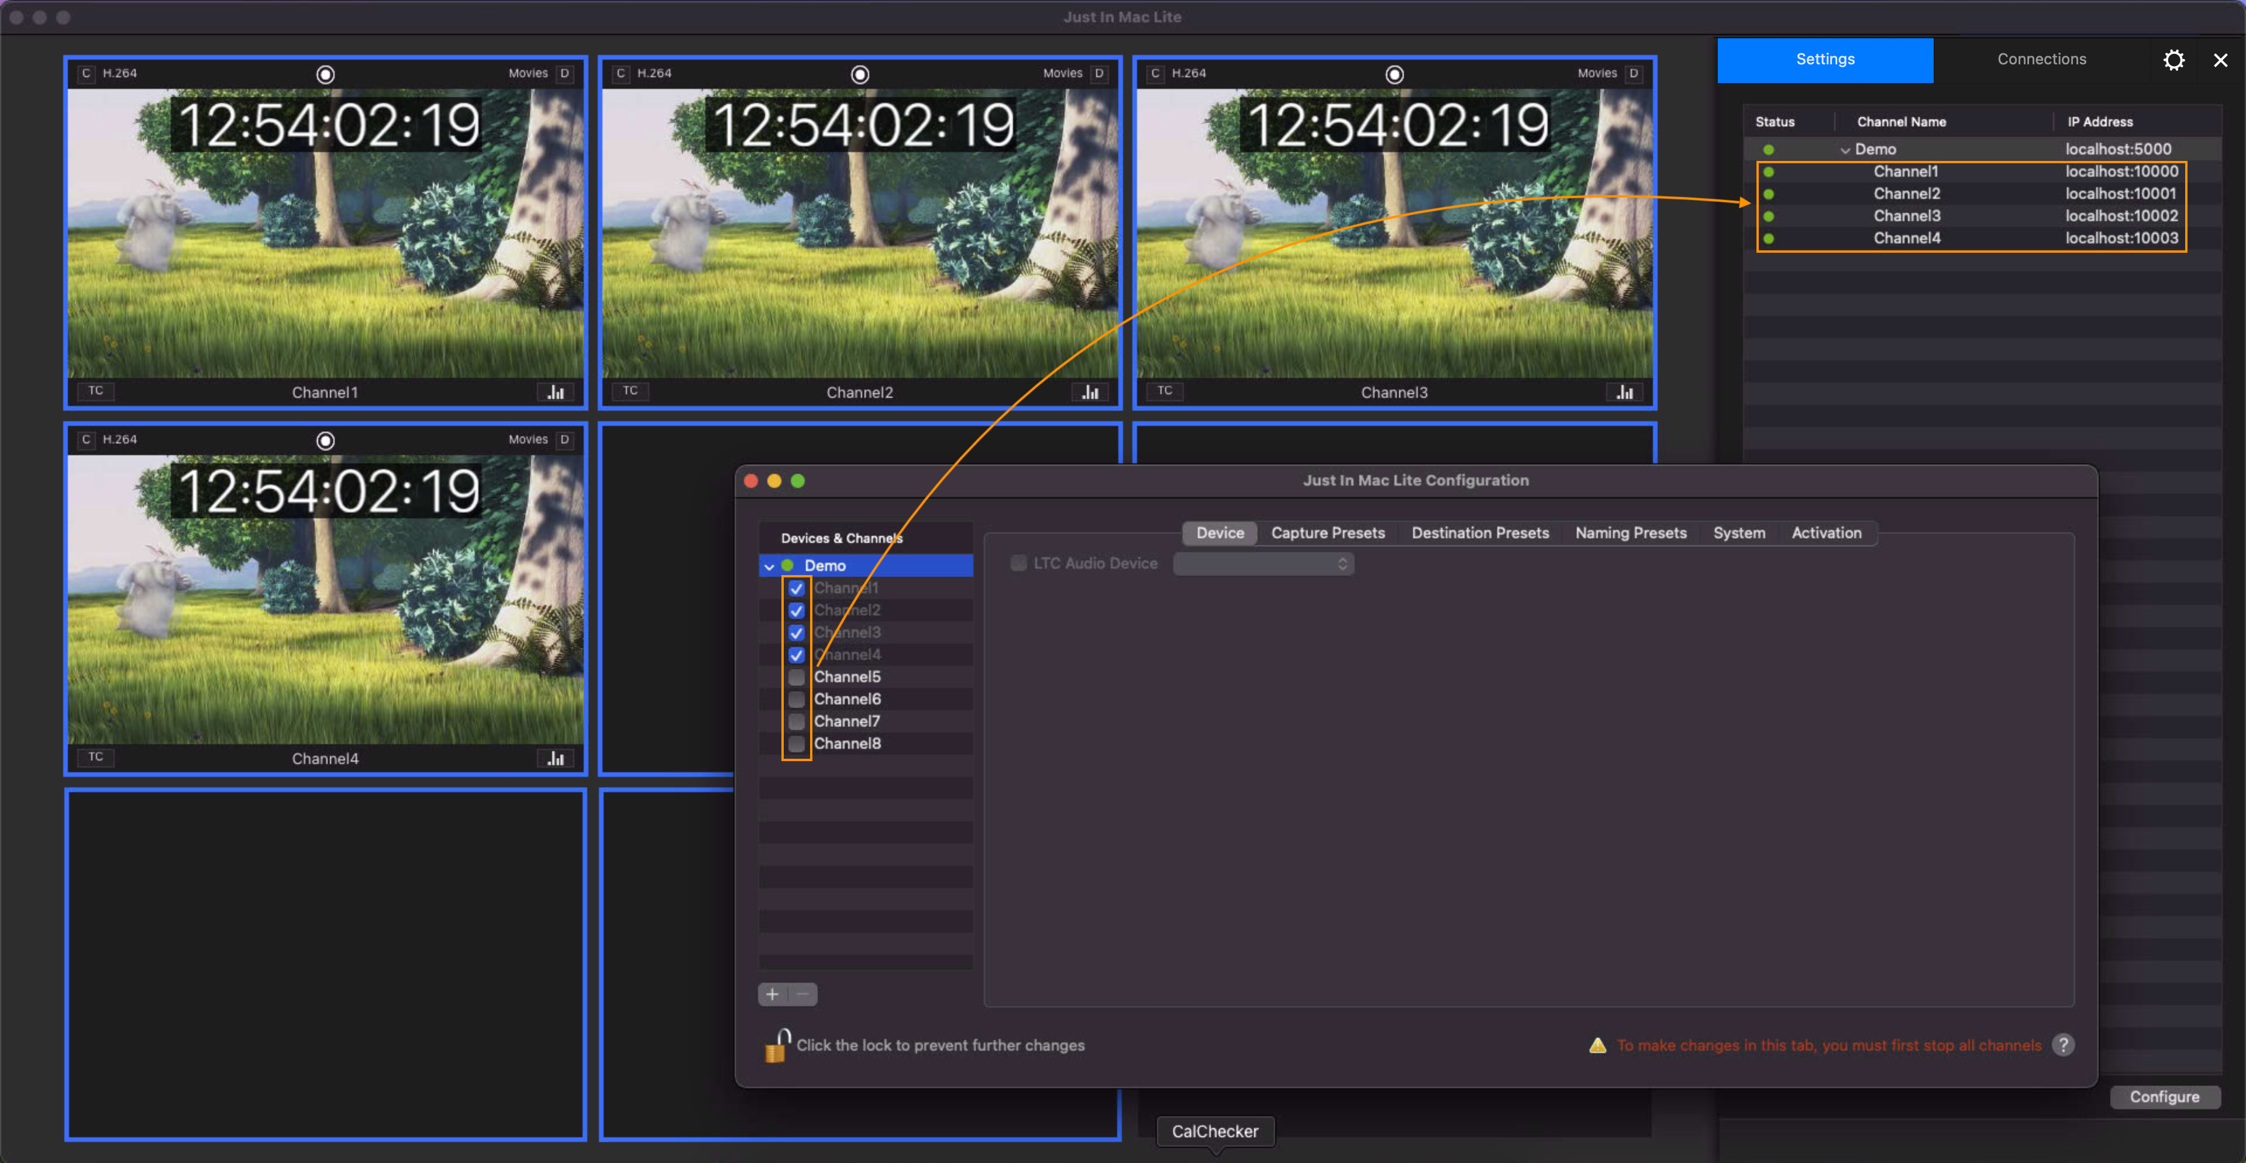Go to the System tab
This screenshot has height=1163, width=2246.
[x=1738, y=533]
